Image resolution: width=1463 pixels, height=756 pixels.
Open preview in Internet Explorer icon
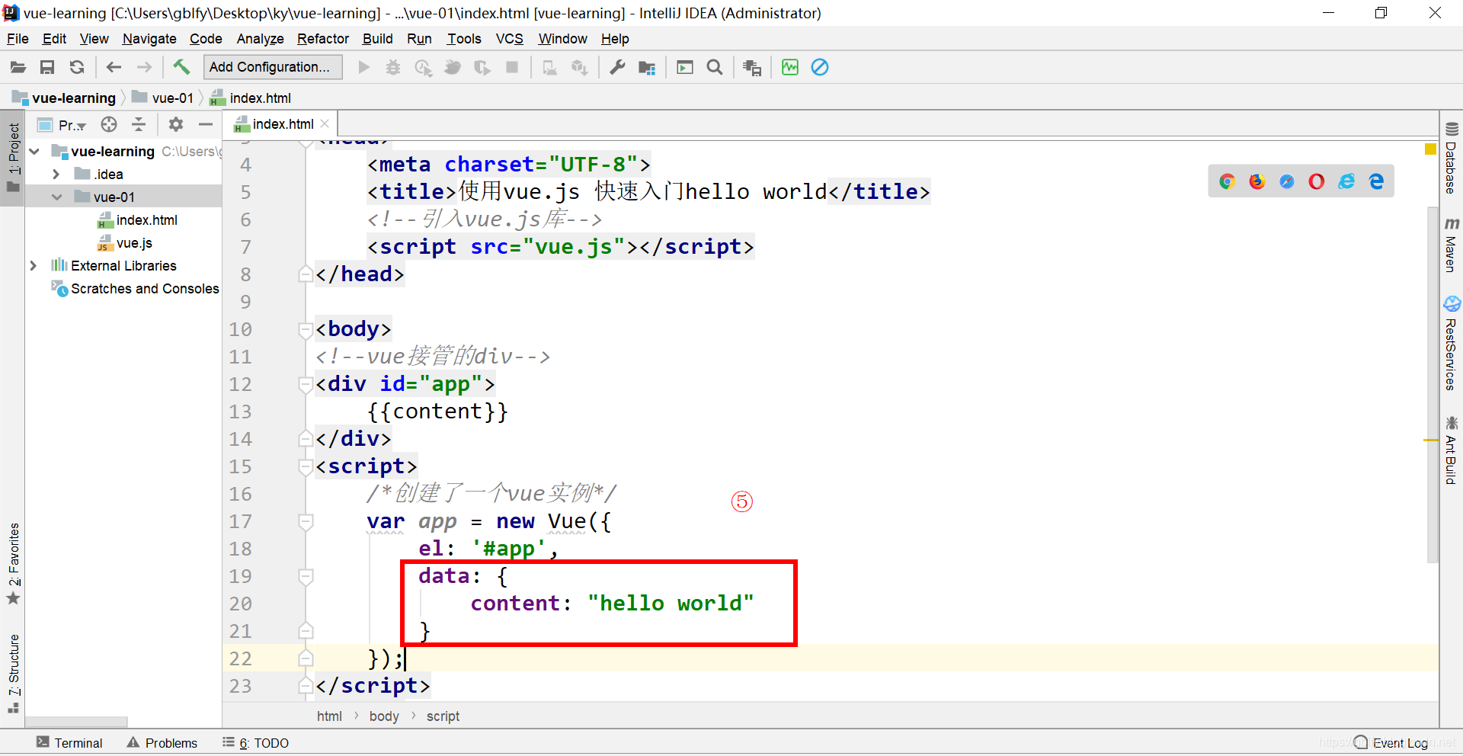click(1346, 181)
